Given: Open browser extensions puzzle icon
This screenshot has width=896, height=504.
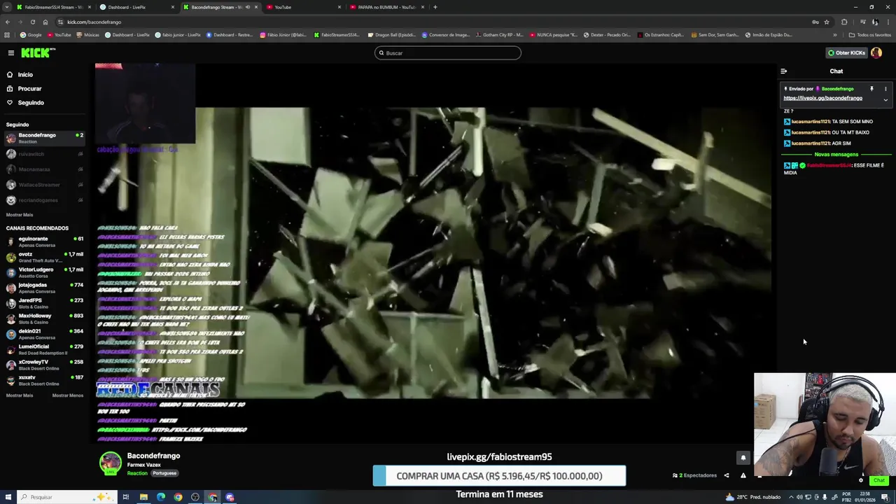Looking at the screenshot, I should (844, 22).
